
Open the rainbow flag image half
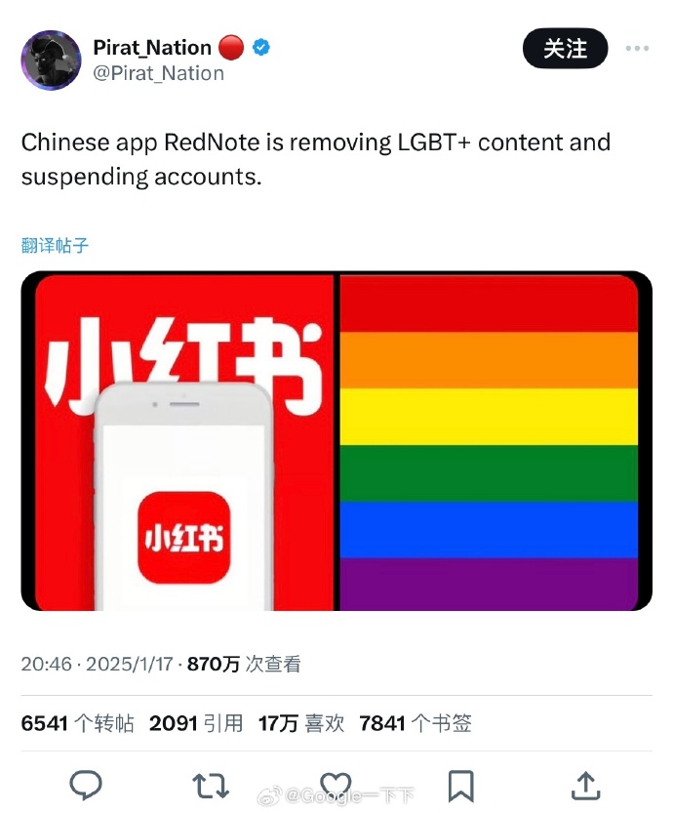point(489,442)
